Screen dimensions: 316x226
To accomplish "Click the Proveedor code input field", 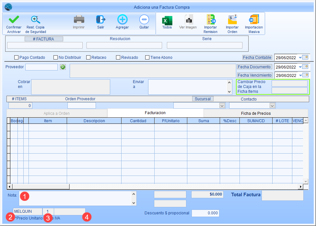I will pos(41,67).
